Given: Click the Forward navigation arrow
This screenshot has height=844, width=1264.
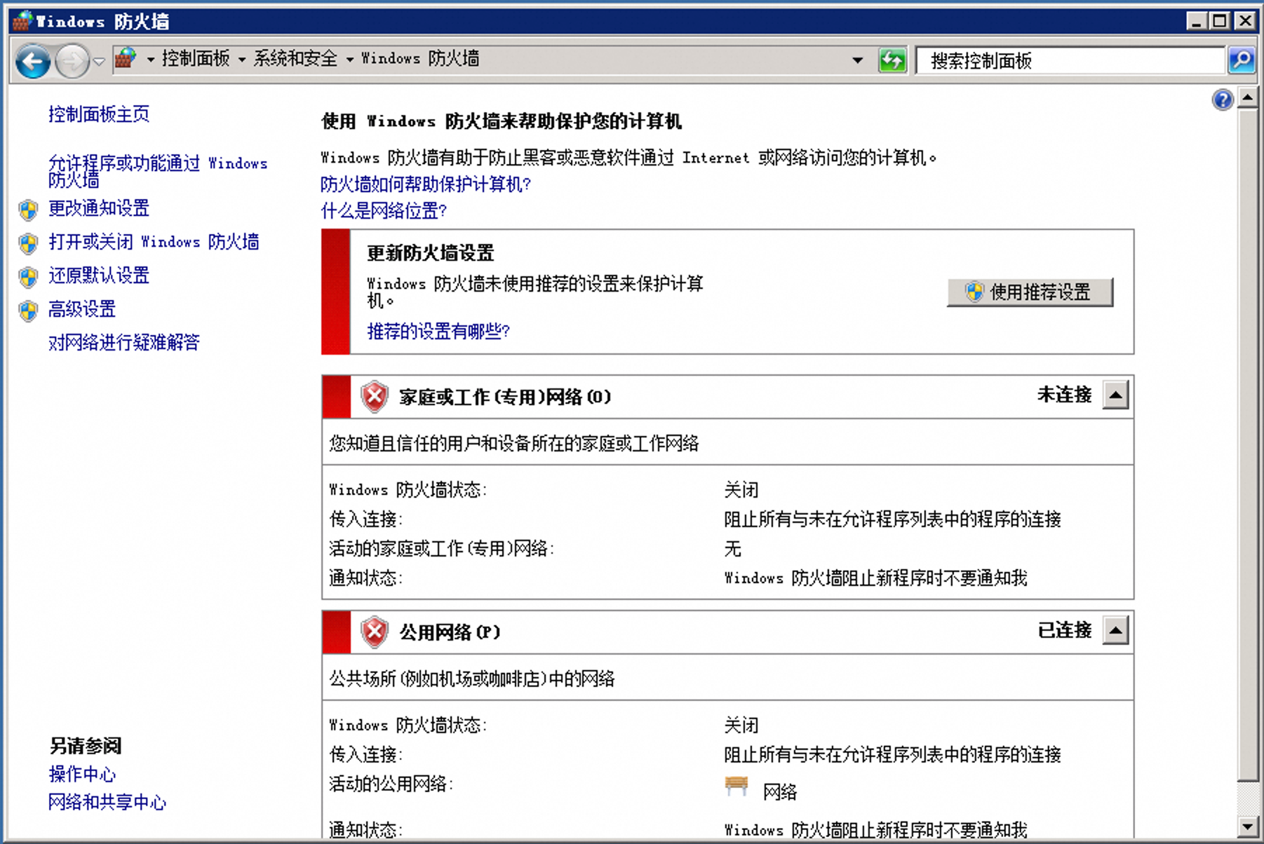Looking at the screenshot, I should 72,61.
